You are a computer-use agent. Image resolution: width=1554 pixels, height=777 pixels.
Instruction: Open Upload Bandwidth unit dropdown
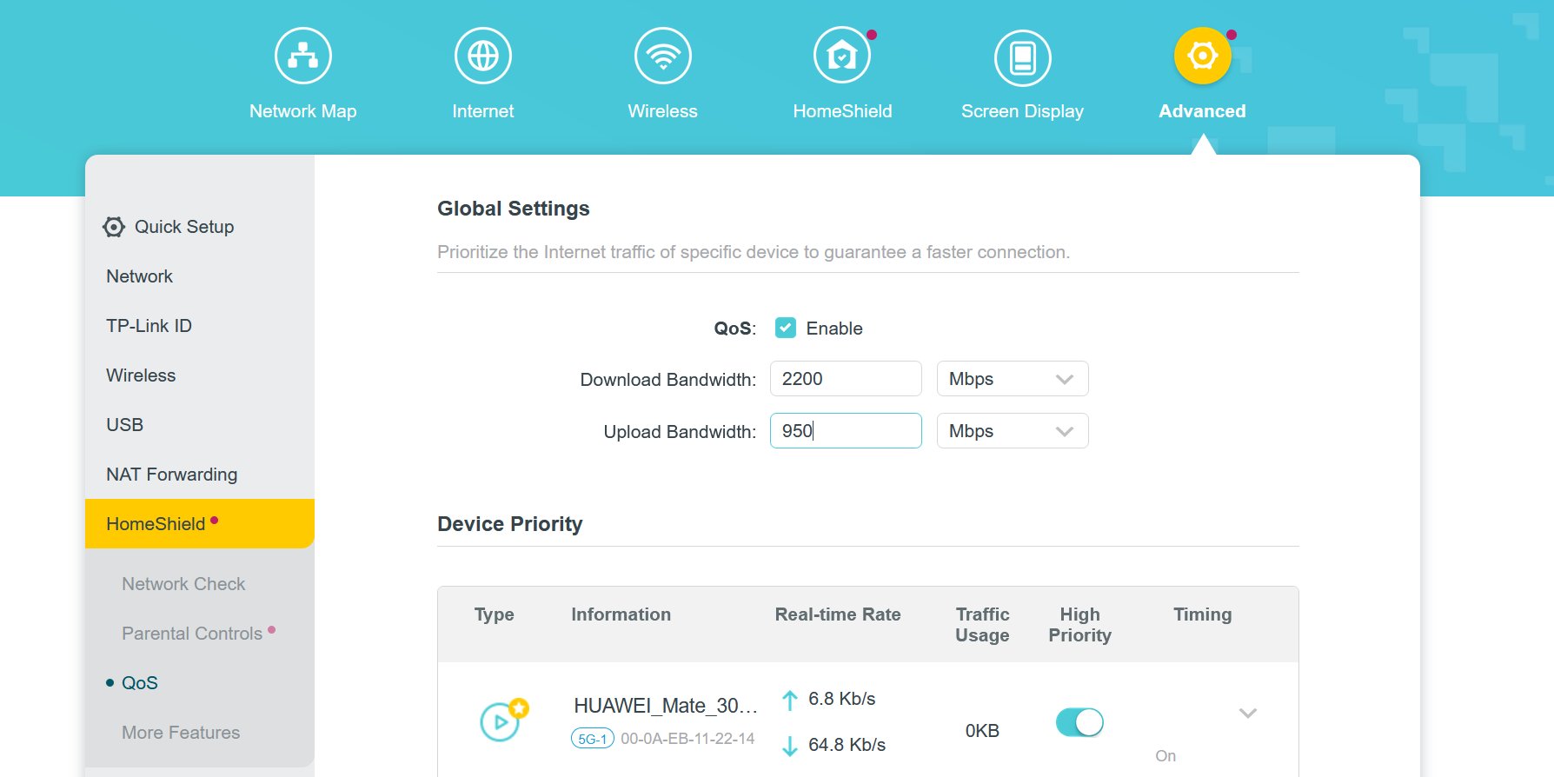[1013, 431]
